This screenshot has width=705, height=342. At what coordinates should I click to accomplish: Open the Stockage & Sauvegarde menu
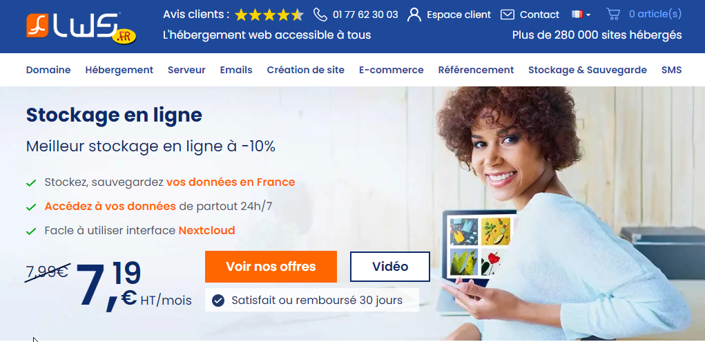pyautogui.click(x=587, y=70)
